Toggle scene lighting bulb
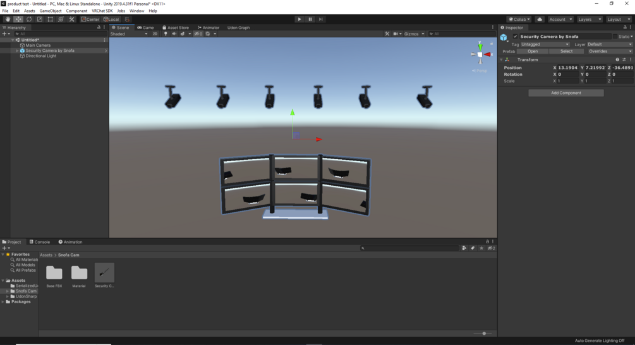Image resolution: width=635 pixels, height=345 pixels. coord(166,33)
